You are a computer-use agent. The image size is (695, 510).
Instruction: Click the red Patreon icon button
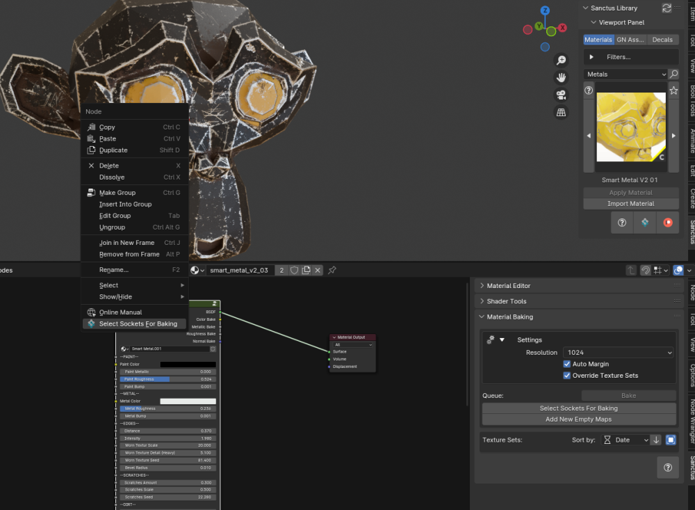pos(667,223)
